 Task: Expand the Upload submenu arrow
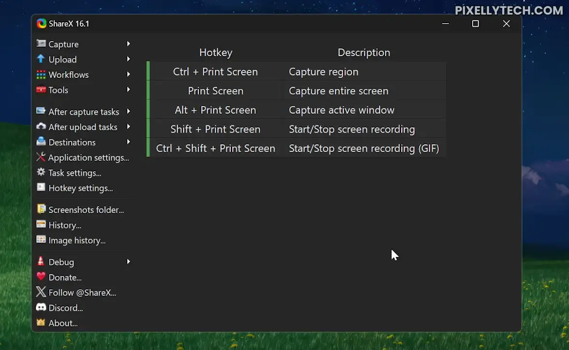pyautogui.click(x=129, y=59)
